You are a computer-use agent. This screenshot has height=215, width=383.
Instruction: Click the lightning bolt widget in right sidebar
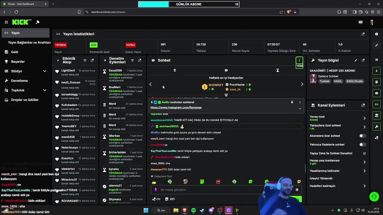coord(376,71)
